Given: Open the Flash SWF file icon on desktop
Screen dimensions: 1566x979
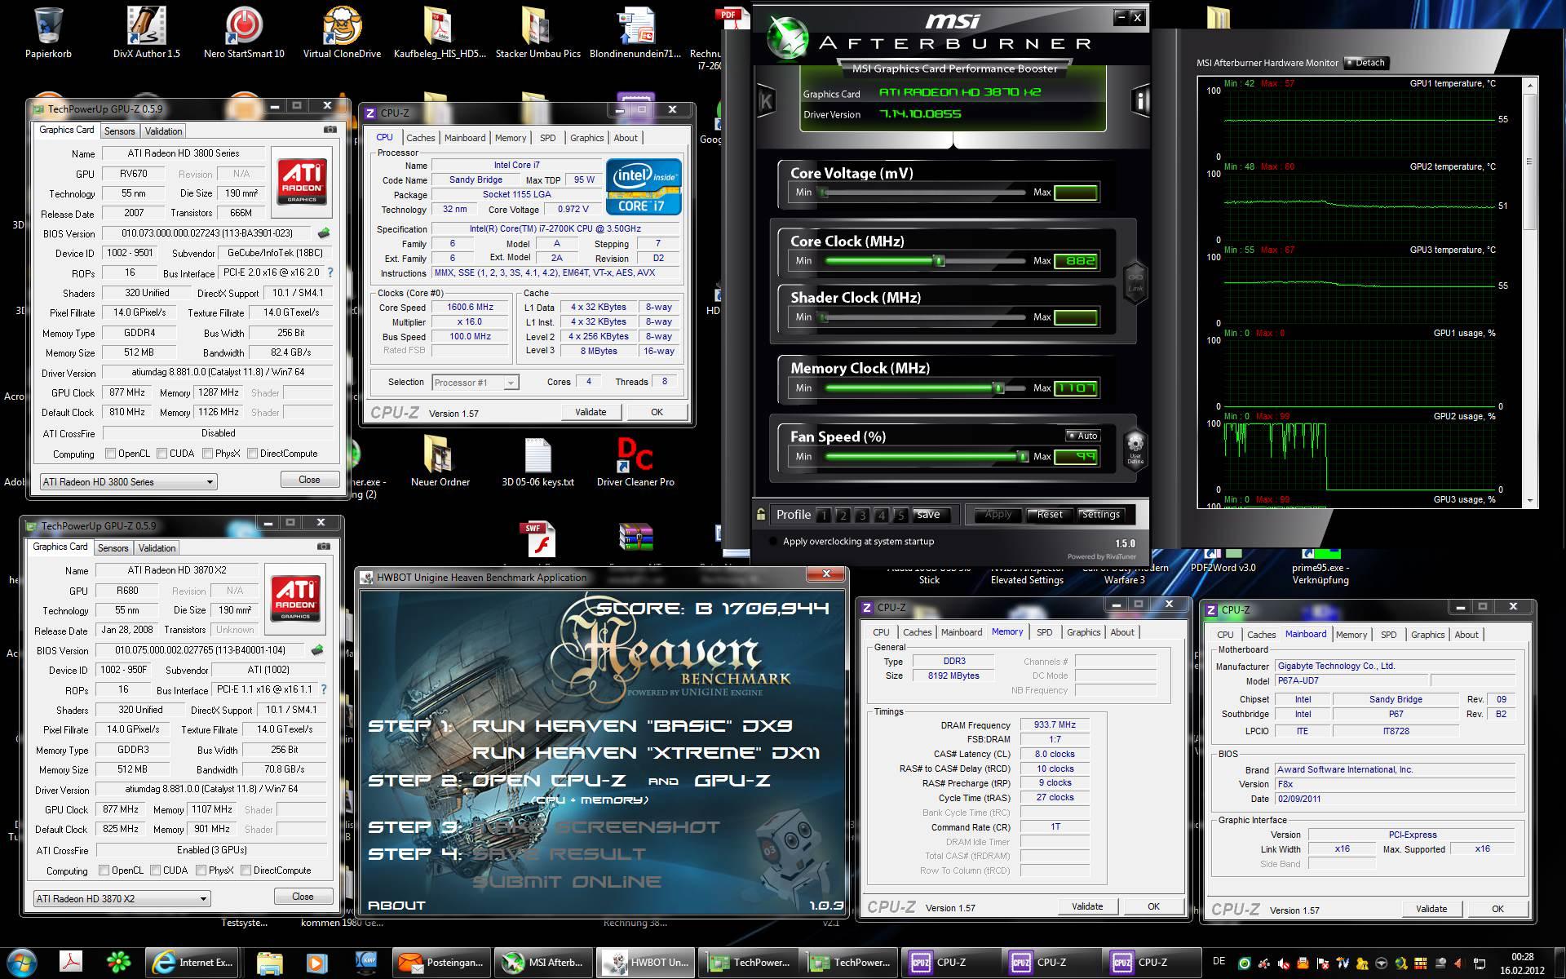Looking at the screenshot, I should 537,540.
